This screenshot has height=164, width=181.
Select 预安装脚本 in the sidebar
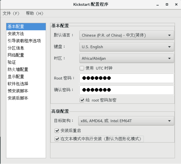tap(26, 91)
